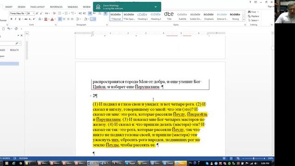Click Find button in Editing
This screenshot has width=295, height=166.
253,12
